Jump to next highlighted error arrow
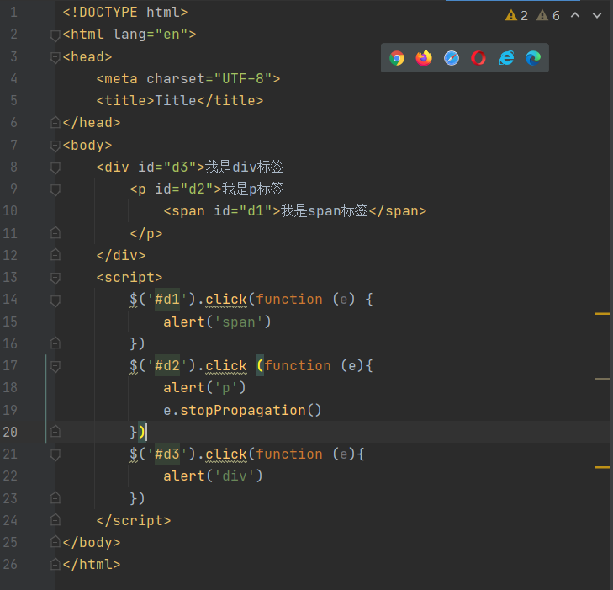Viewport: 613px width, 590px height. (597, 15)
